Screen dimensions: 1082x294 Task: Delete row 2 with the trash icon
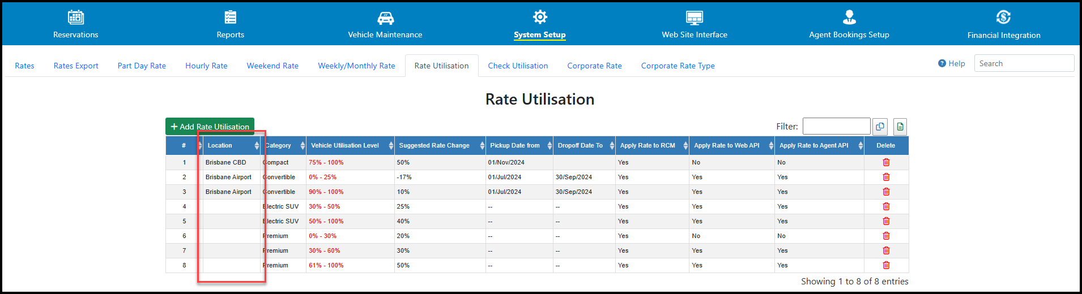(x=886, y=177)
